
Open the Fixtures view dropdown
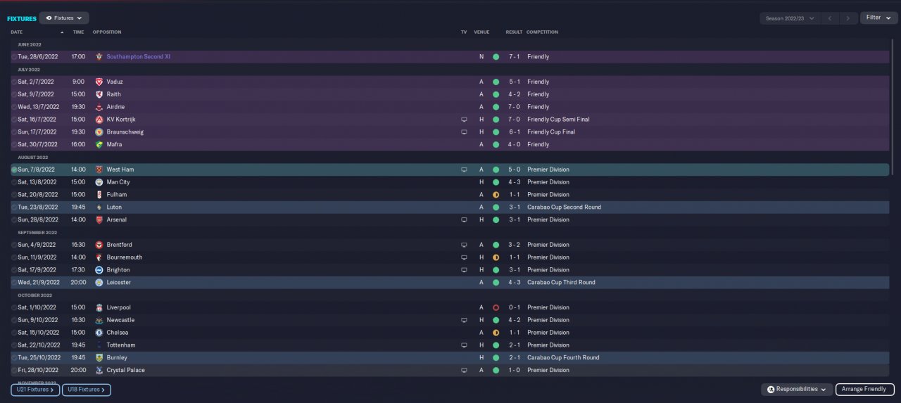pos(64,18)
